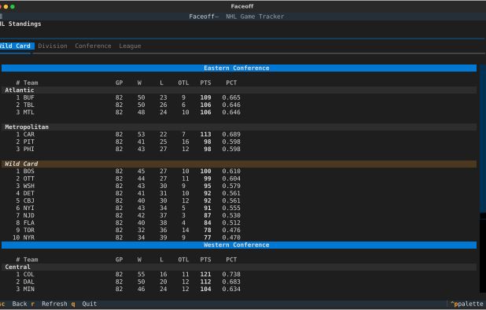Click the Team column header in Eastern Conference
486x310 pixels.
[31, 83]
